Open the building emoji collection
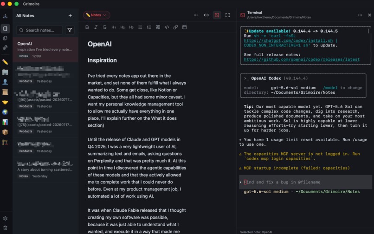Viewport: 374px width, 234px height. pyautogui.click(x=5, y=72)
